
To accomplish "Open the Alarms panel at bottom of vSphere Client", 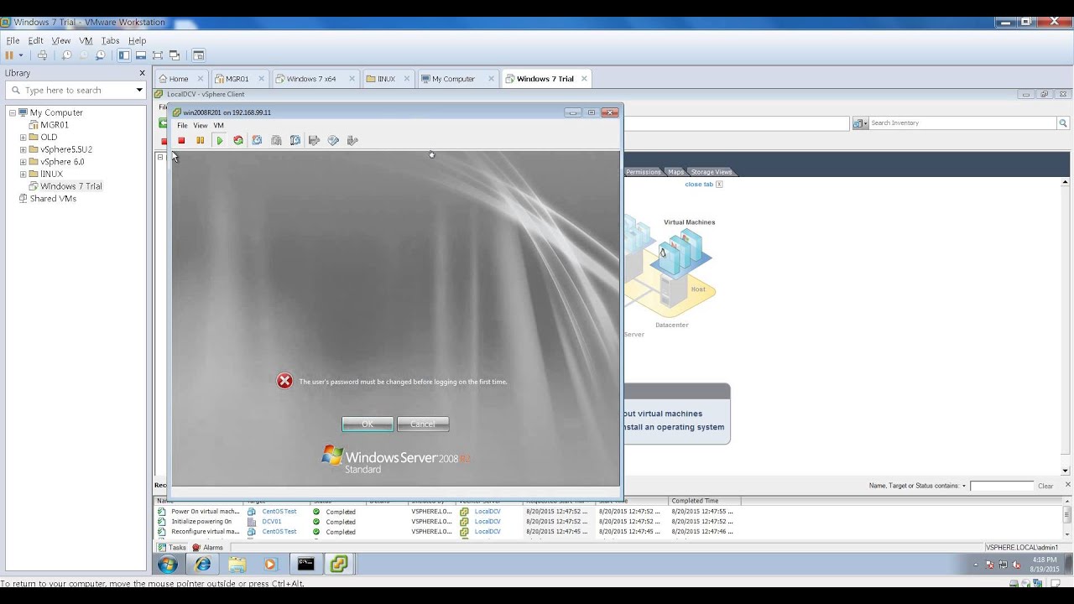I will (x=207, y=548).
